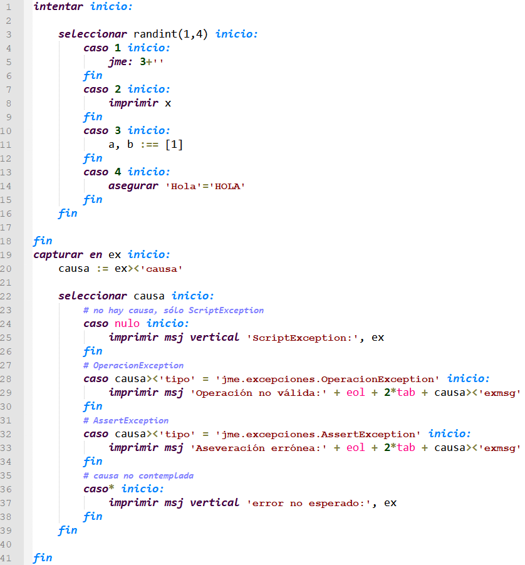Click 'caso 2' on line 7
Image resolution: width=525 pixels, height=565 pixels.
point(102,90)
